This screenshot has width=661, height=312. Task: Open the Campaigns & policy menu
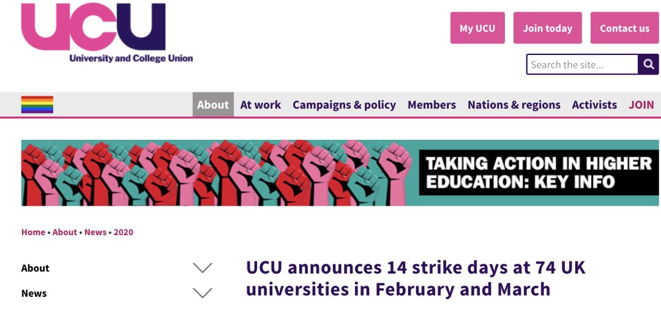click(x=344, y=104)
